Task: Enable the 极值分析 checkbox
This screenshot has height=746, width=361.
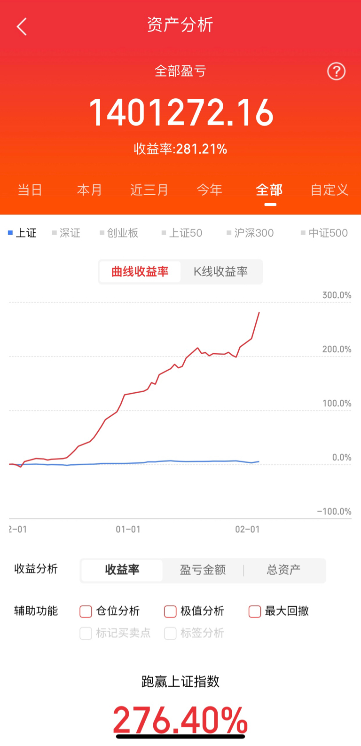Action: click(170, 611)
